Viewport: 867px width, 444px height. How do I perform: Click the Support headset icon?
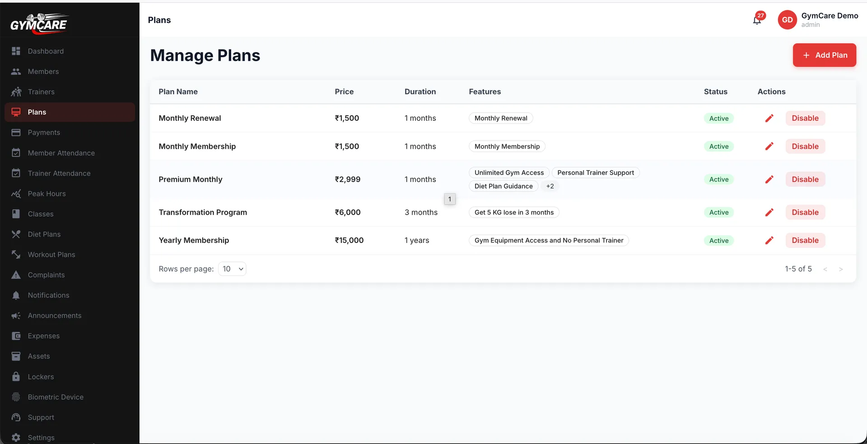(x=16, y=417)
